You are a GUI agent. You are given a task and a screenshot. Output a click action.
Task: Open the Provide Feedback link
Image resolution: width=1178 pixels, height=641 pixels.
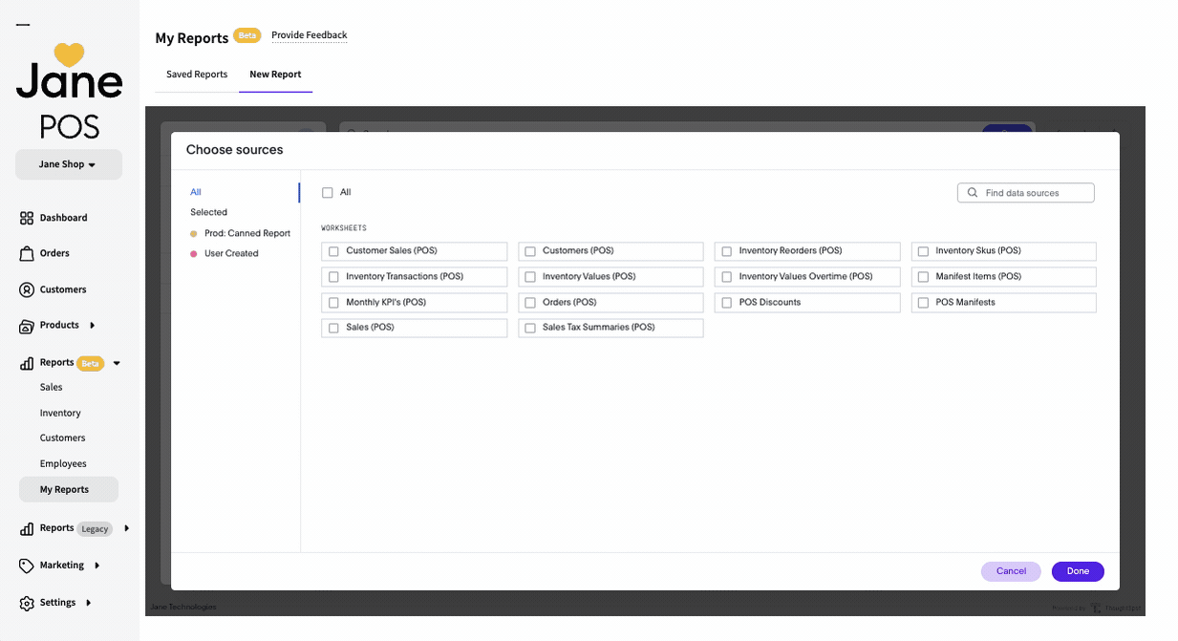310,35
